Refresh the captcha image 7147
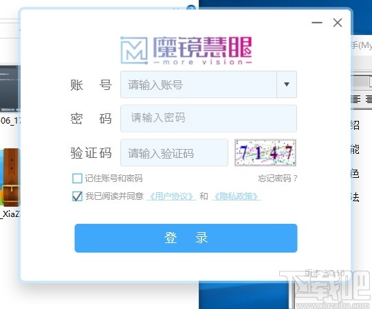This screenshot has height=309, width=372. pos(265,152)
